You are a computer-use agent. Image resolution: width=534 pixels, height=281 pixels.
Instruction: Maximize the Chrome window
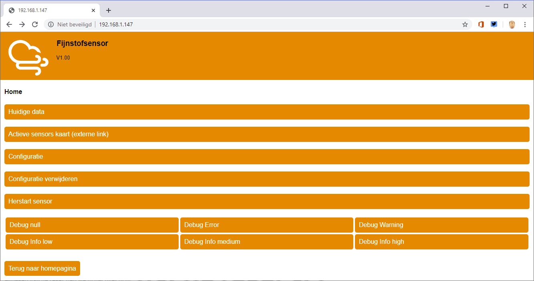click(x=506, y=6)
